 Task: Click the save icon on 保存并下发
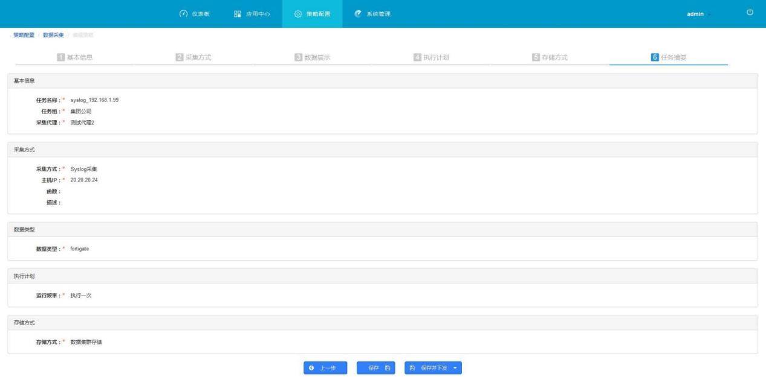pyautogui.click(x=412, y=368)
